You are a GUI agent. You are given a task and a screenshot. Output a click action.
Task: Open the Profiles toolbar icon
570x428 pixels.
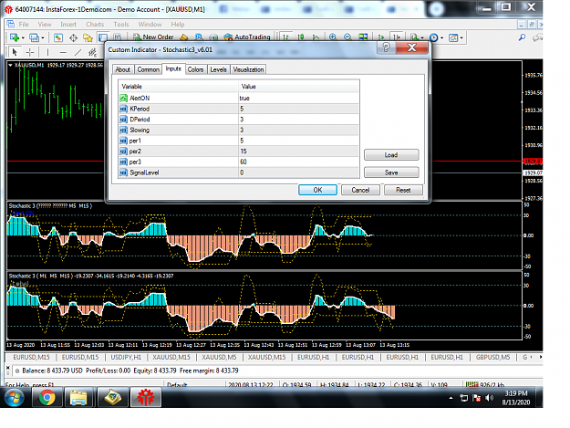click(x=34, y=37)
